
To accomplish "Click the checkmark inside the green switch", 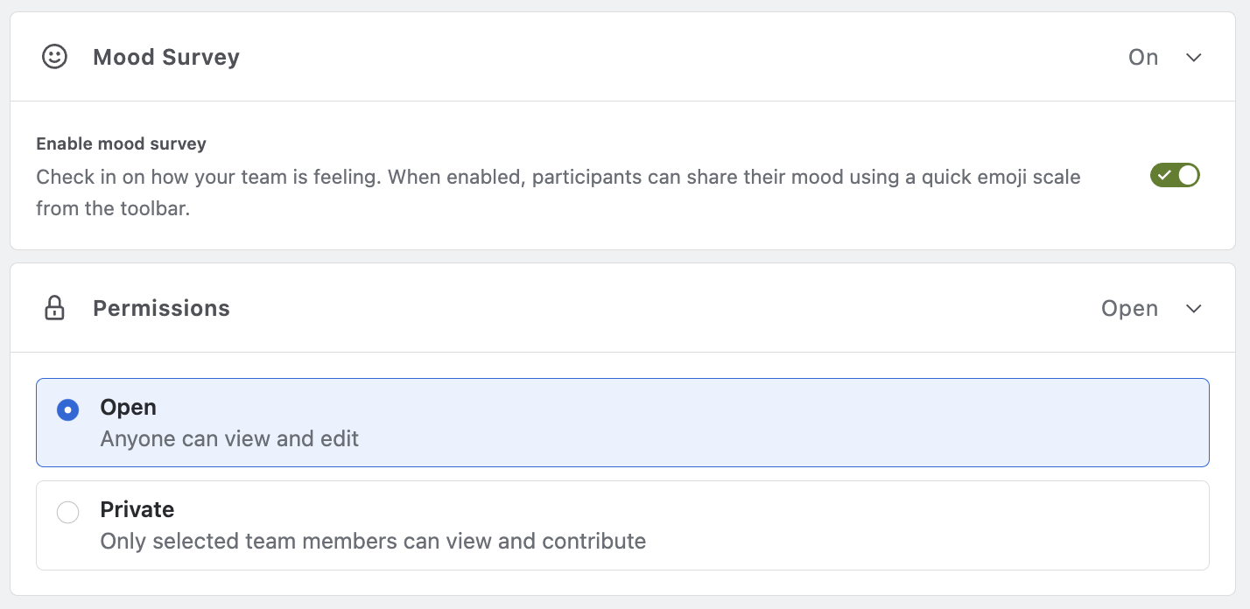I will tap(1164, 175).
